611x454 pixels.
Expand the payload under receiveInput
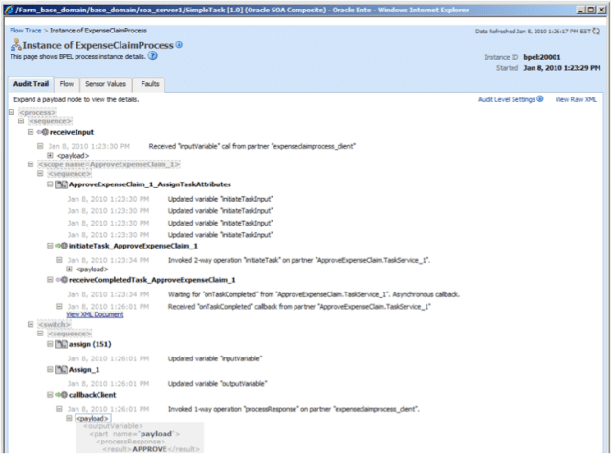click(52, 155)
